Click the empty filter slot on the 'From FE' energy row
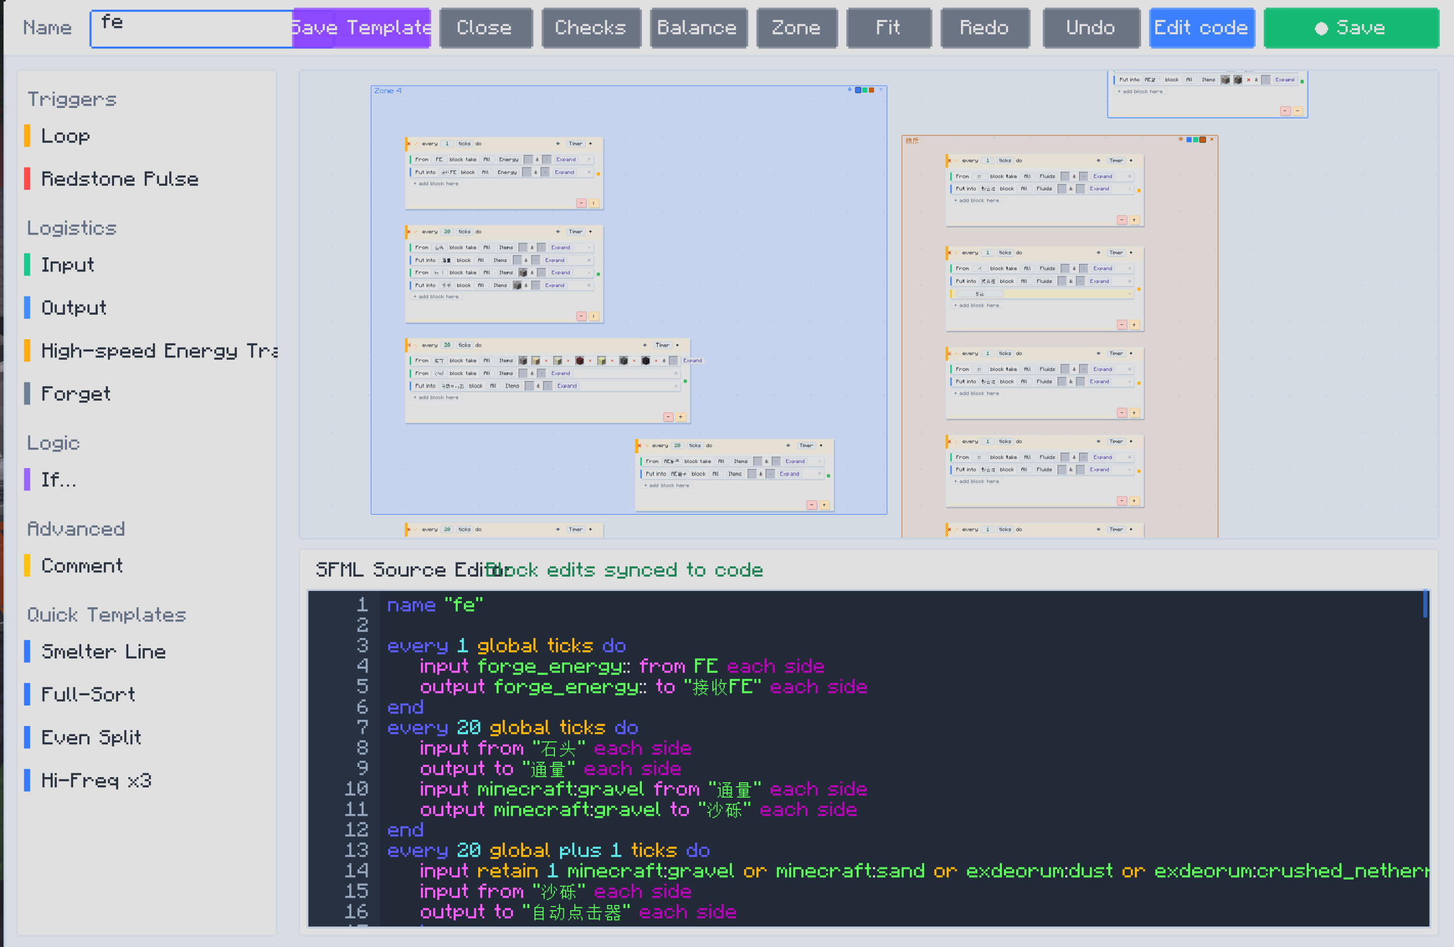The image size is (1454, 947). (528, 160)
